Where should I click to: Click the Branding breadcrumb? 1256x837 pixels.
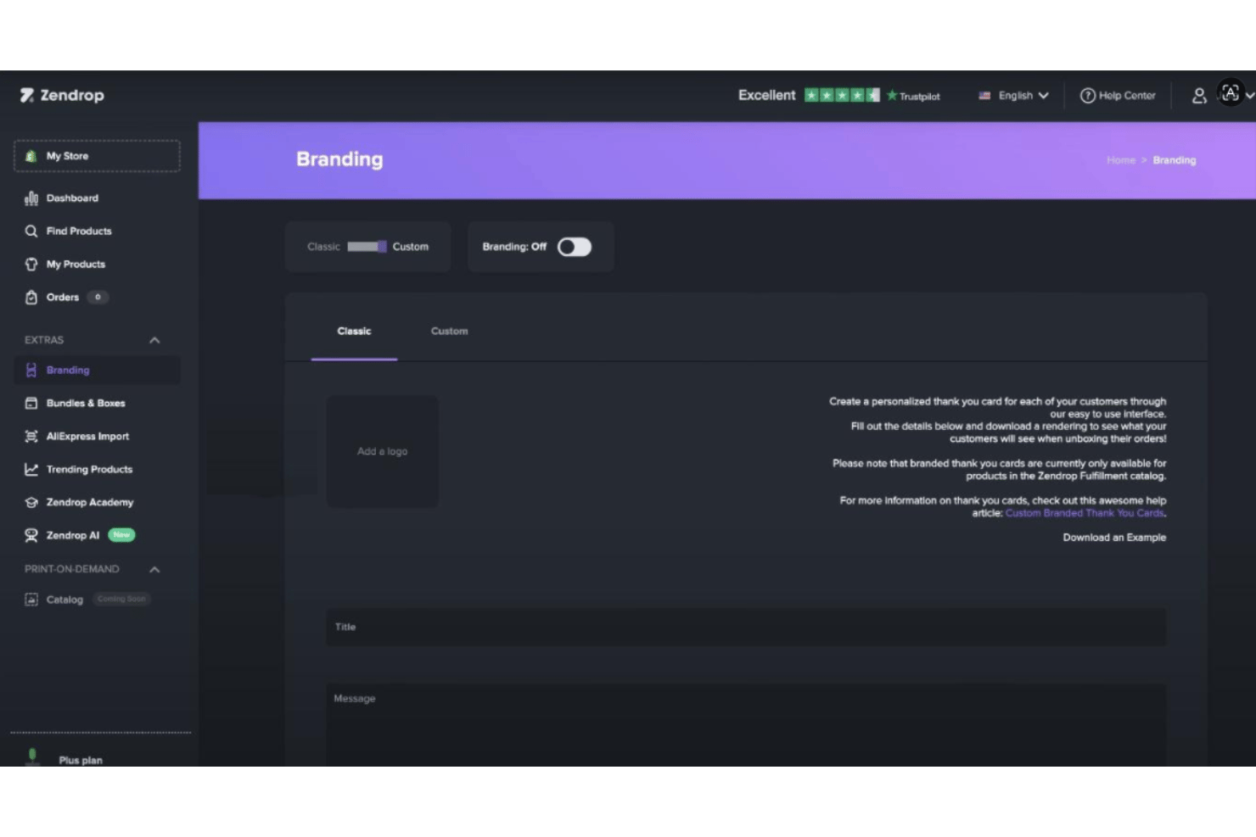click(x=1175, y=160)
